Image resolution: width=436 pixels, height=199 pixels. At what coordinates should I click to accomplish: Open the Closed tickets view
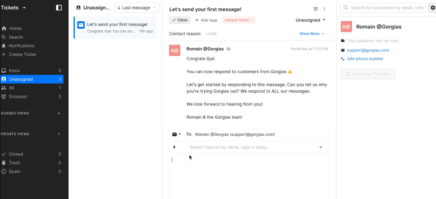[x=32, y=154]
